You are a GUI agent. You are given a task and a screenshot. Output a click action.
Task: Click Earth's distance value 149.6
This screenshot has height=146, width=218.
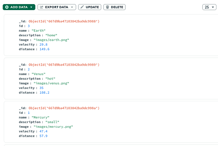[45, 49]
